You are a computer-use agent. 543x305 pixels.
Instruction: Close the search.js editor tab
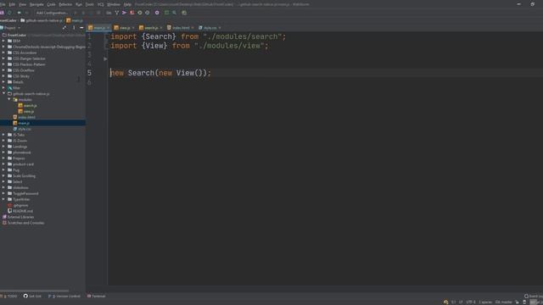161,28
